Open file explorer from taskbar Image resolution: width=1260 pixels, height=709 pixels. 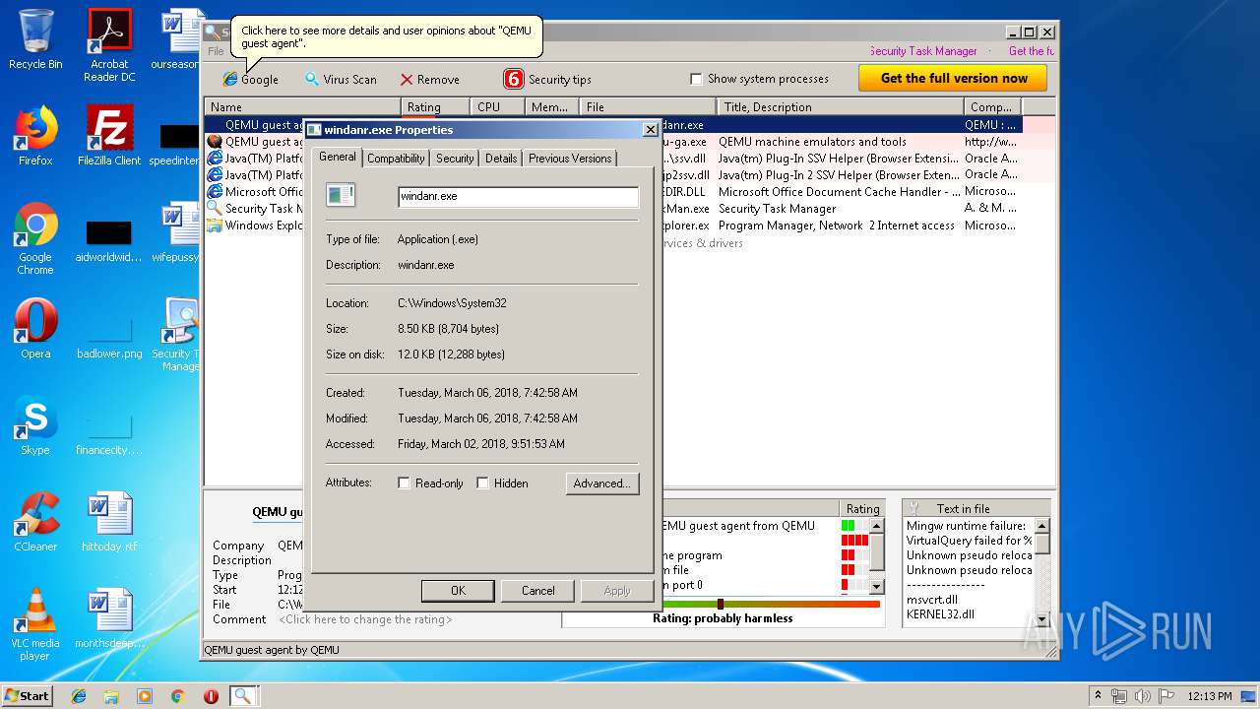click(x=111, y=696)
